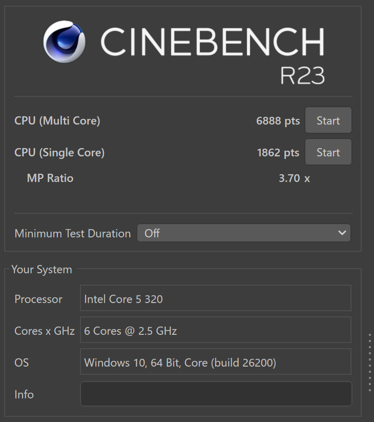Select the Processor field showing Intel Core 5 320

click(x=216, y=298)
